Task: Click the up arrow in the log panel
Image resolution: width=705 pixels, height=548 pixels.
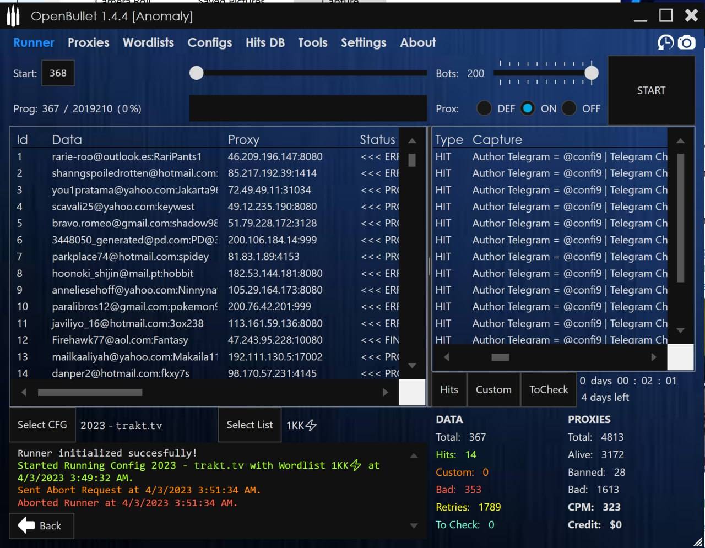Action: coord(414,456)
